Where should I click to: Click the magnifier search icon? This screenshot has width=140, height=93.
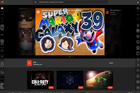pos(36,2)
